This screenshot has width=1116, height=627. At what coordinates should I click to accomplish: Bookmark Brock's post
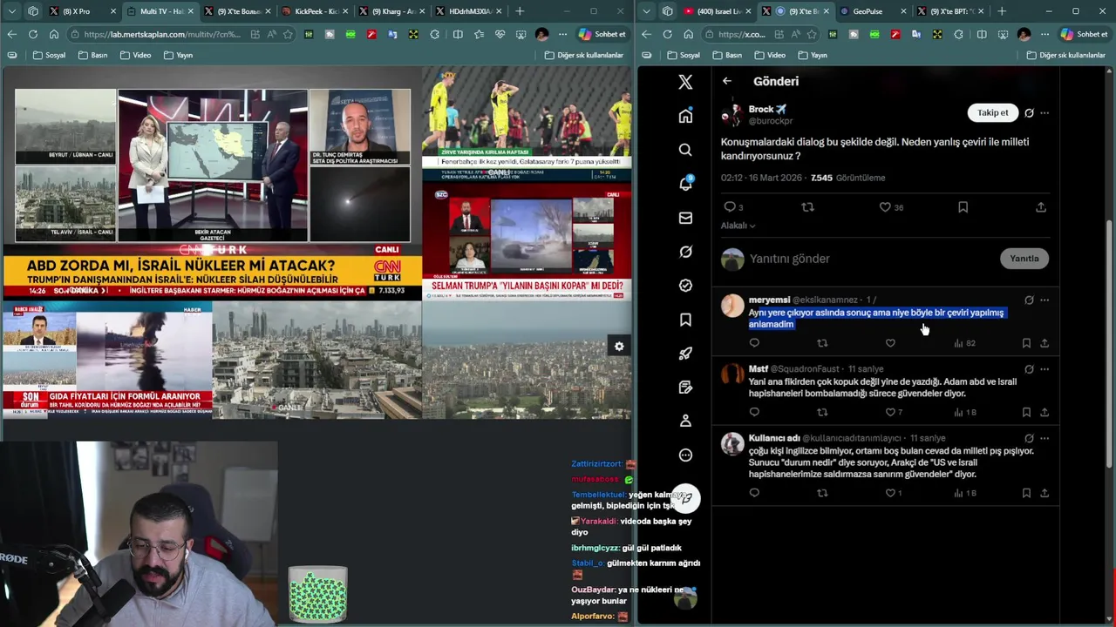tap(963, 207)
